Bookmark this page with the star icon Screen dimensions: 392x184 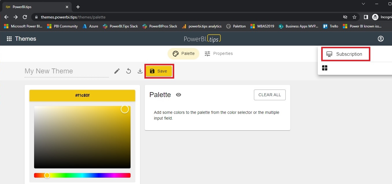click(354, 17)
